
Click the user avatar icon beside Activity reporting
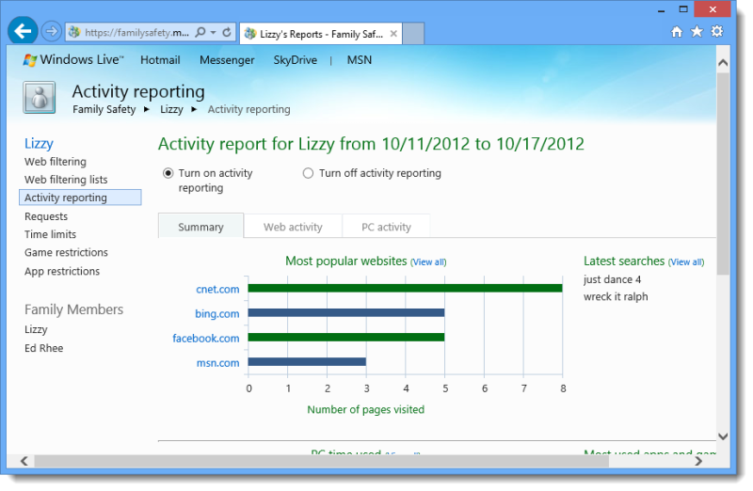pos(40,98)
